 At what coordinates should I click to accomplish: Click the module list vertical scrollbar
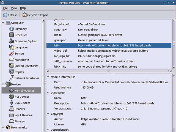(x=174, y=44)
